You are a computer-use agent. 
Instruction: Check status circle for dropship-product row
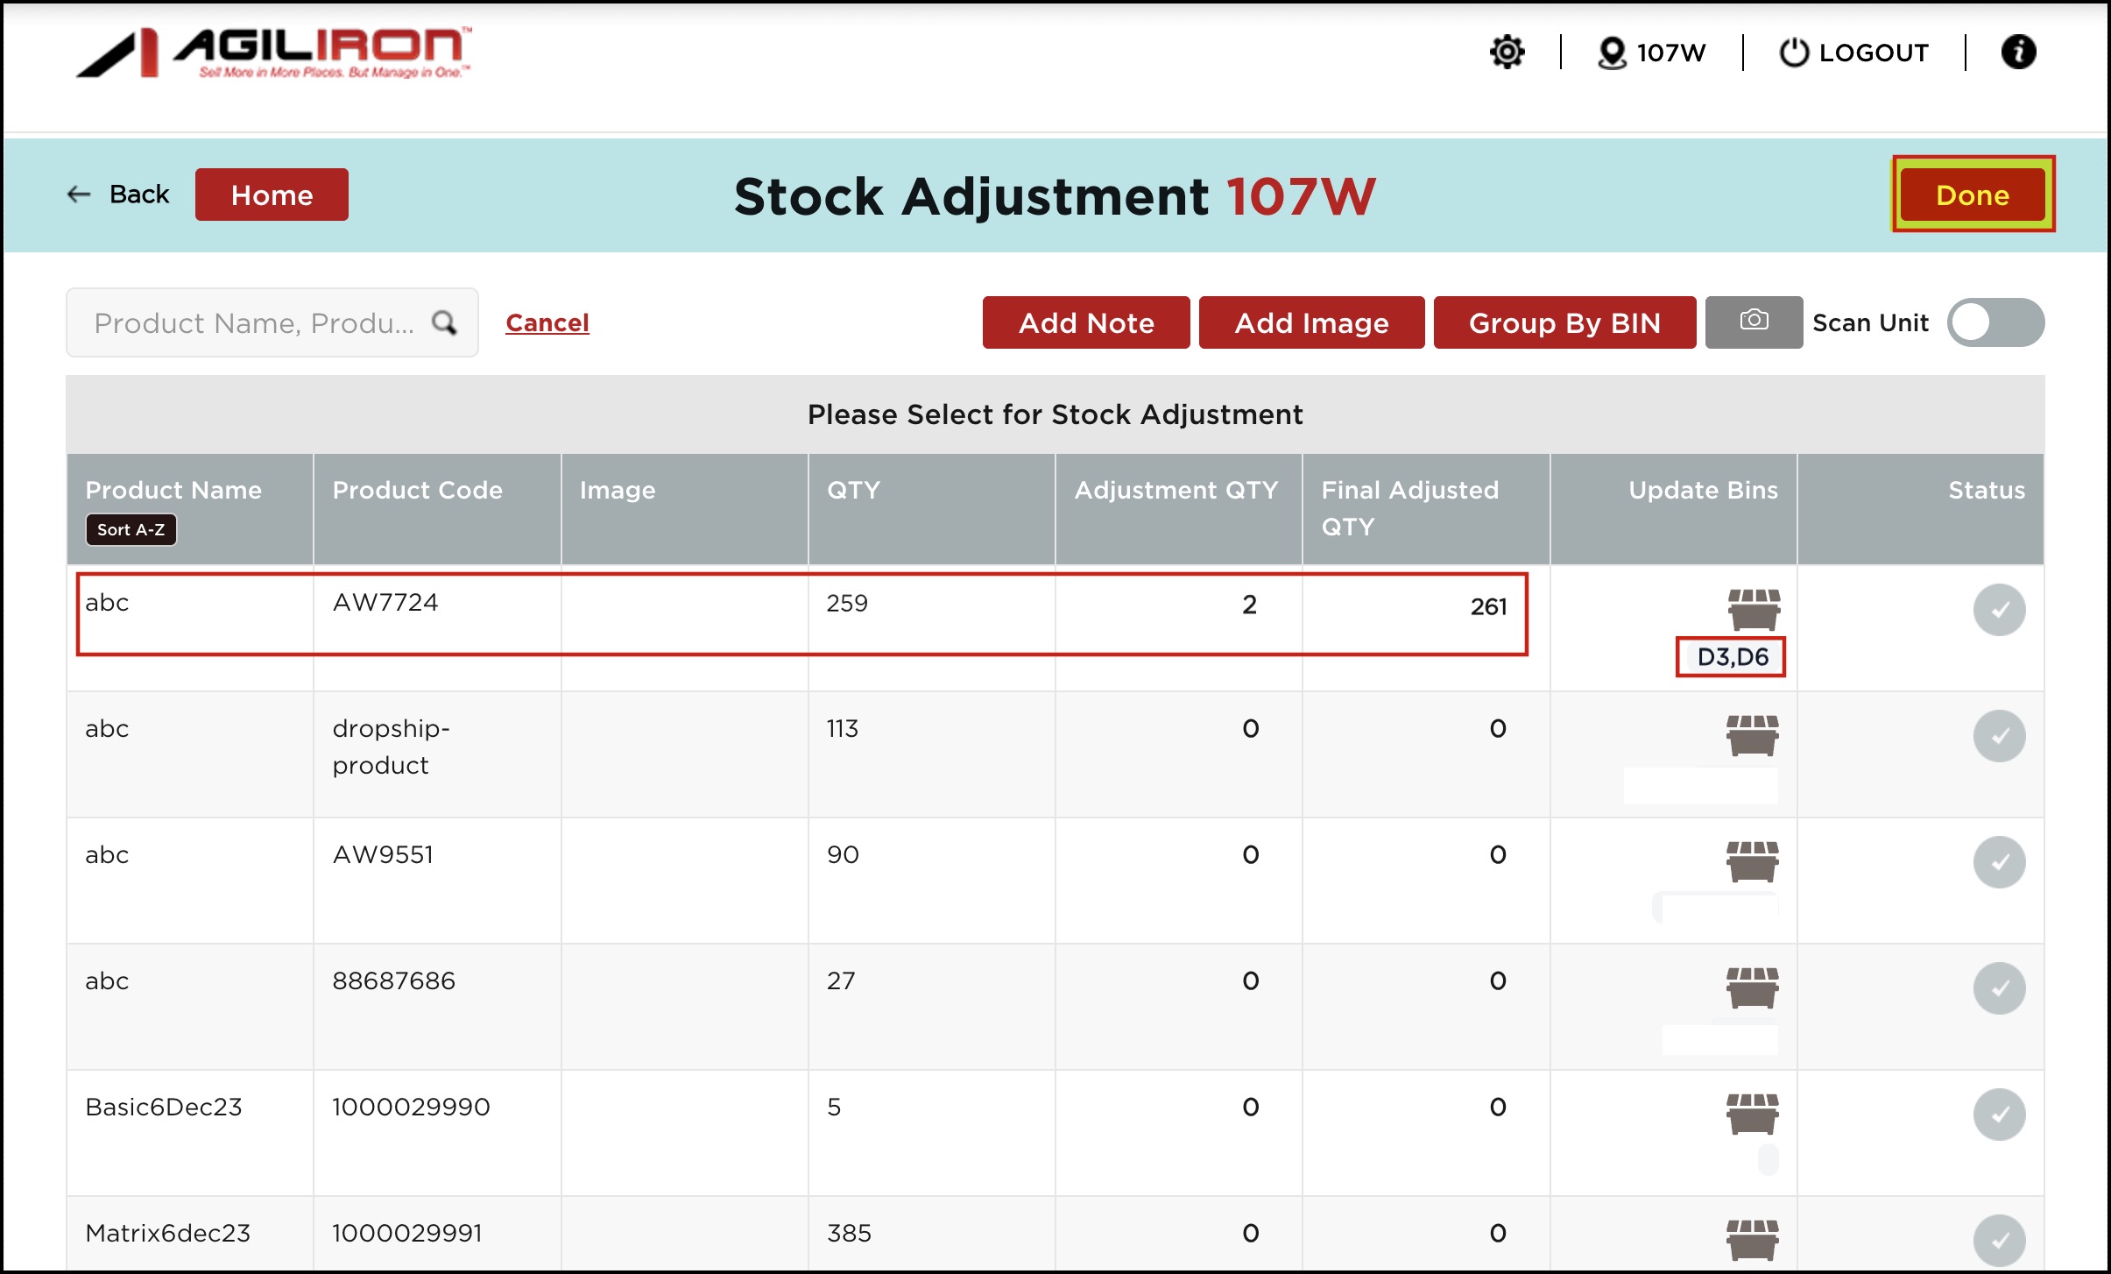coord(1999,736)
